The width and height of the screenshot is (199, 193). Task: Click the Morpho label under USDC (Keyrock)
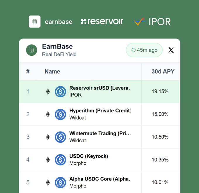pyautogui.click(x=78, y=163)
